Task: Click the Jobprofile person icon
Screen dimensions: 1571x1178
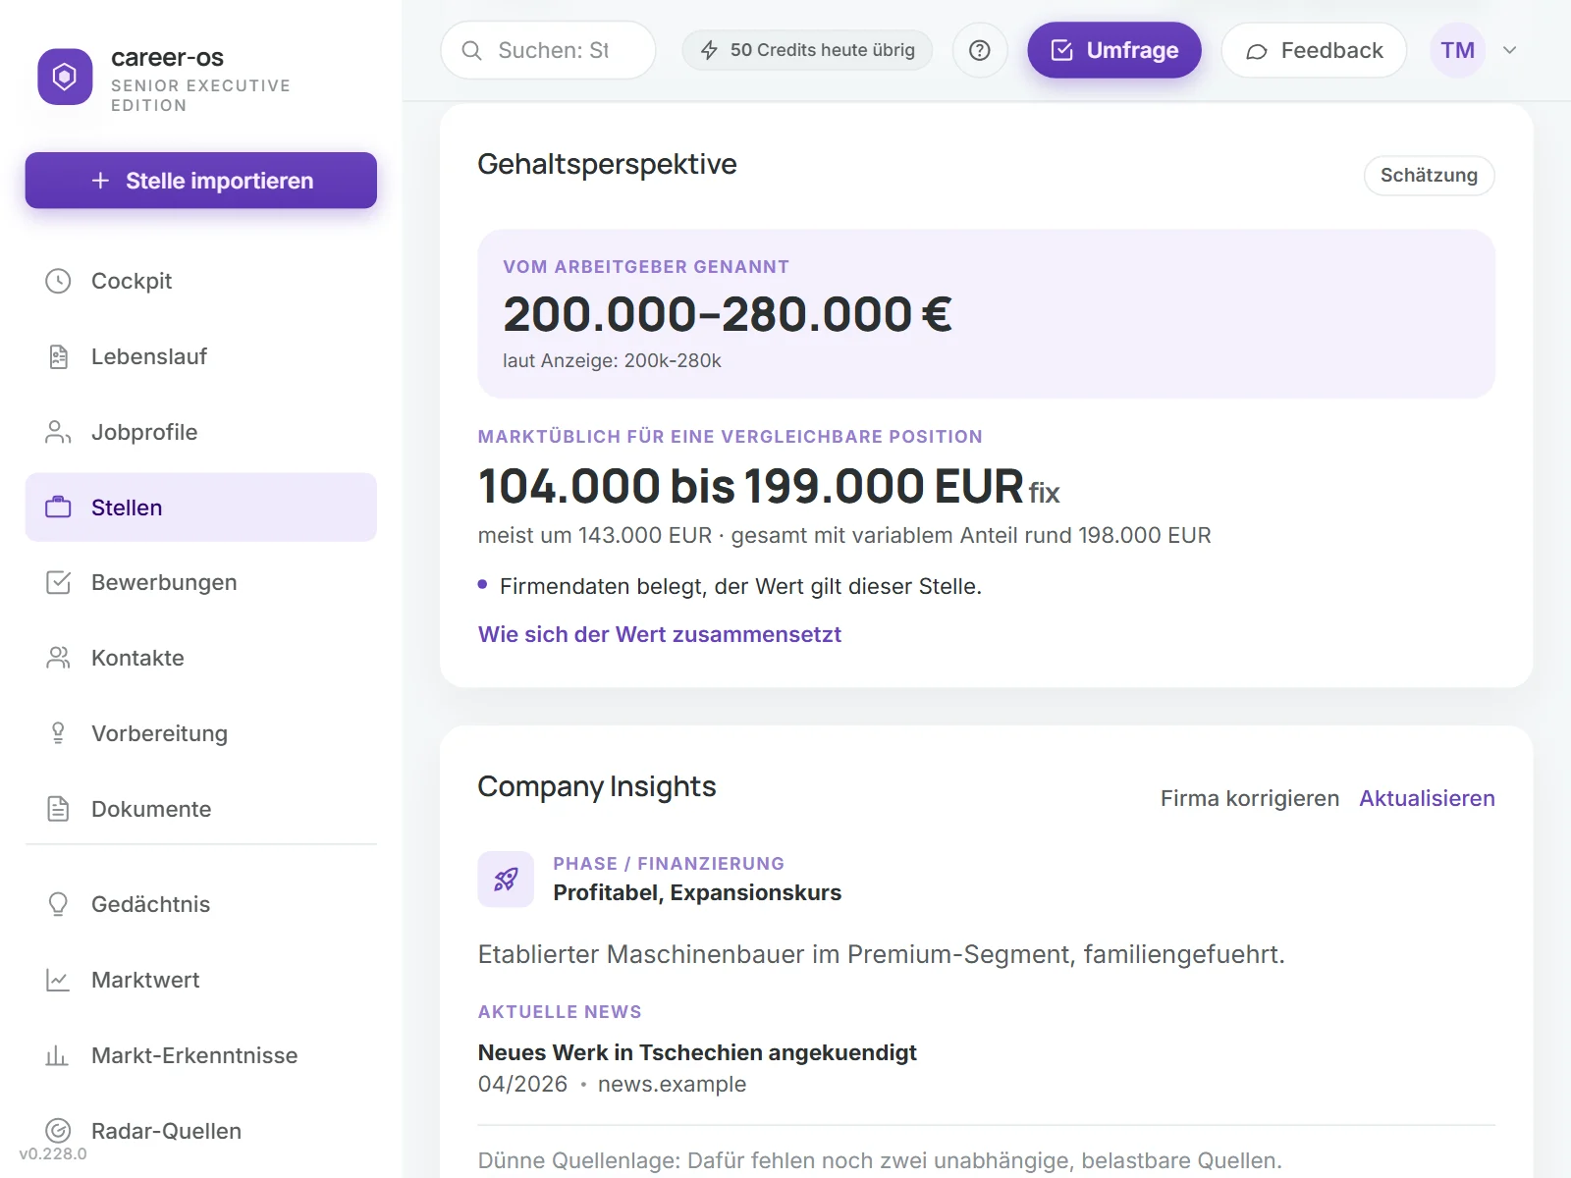Action: coord(58,432)
